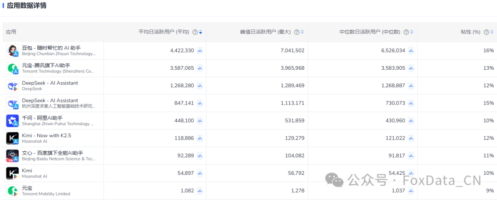Show help for 峰值日活跃用户 column
This screenshot has height=200, width=497.
[297, 32]
